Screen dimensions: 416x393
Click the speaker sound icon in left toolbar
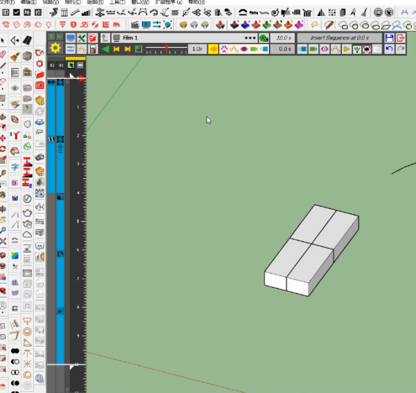(x=40, y=207)
